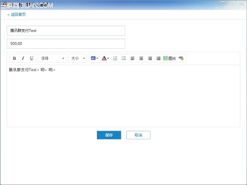
Task: Expand the font color dropdown arrow
Action: (x=108, y=59)
